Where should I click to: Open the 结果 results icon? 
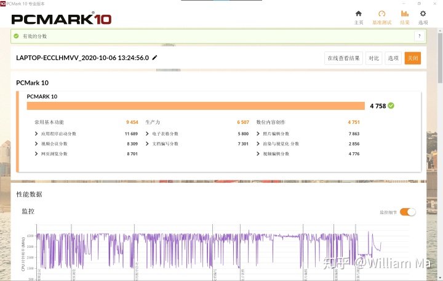404,13
